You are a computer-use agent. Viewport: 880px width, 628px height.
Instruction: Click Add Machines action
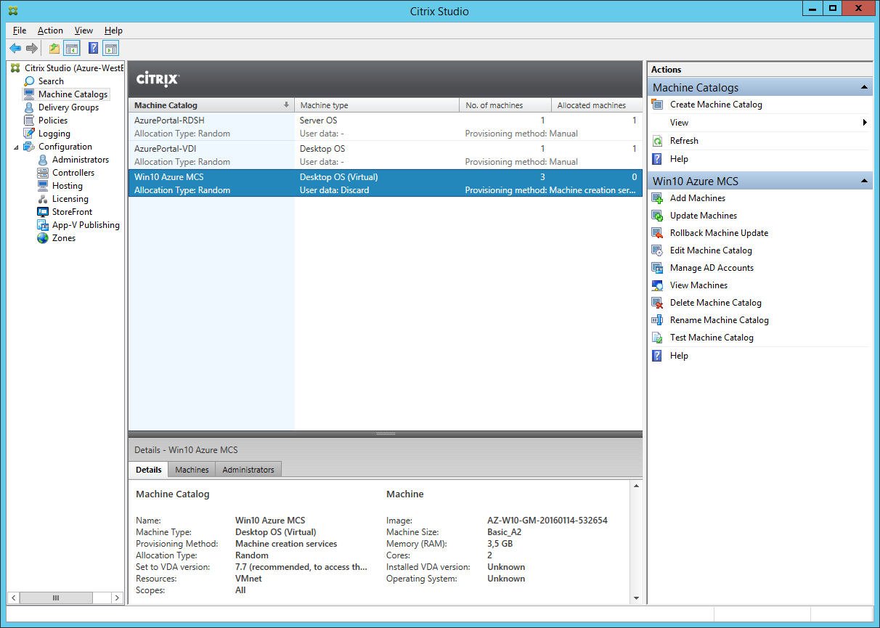697,198
